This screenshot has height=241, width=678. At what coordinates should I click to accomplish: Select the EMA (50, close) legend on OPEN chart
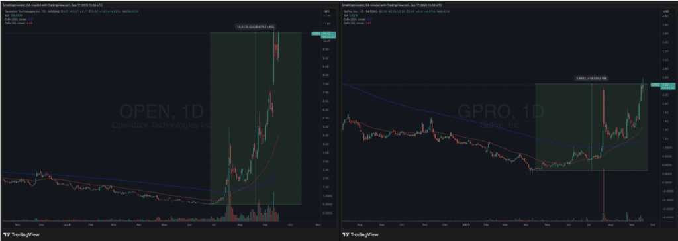[x=16, y=23]
